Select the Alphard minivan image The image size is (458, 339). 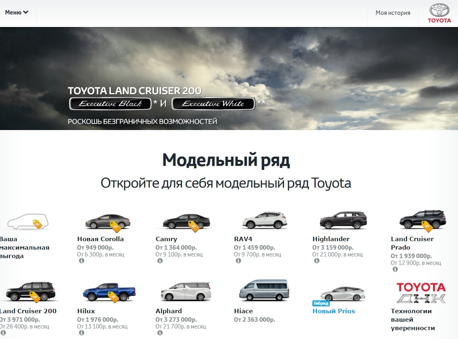[186, 291]
